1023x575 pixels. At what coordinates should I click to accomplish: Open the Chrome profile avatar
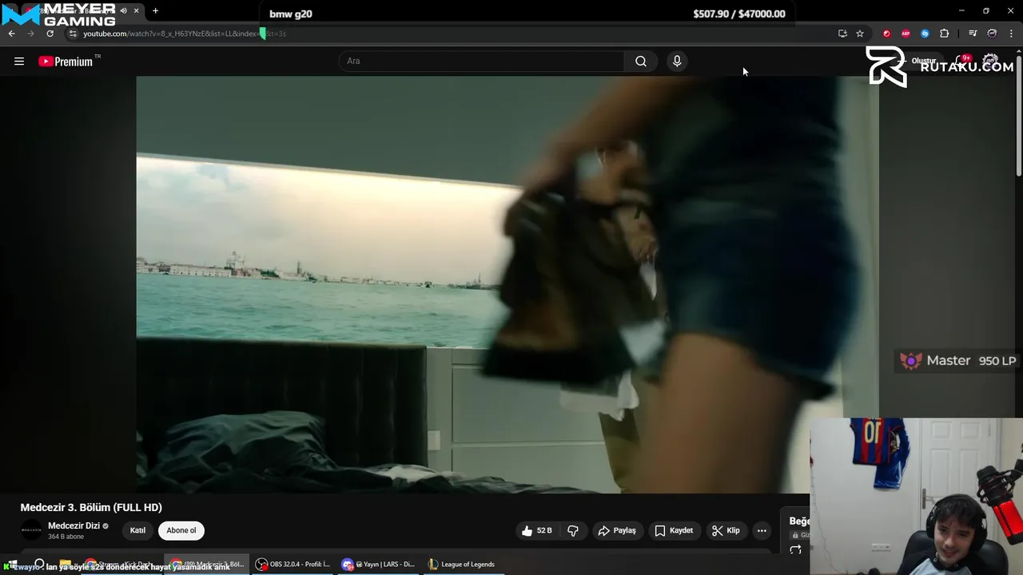992,34
